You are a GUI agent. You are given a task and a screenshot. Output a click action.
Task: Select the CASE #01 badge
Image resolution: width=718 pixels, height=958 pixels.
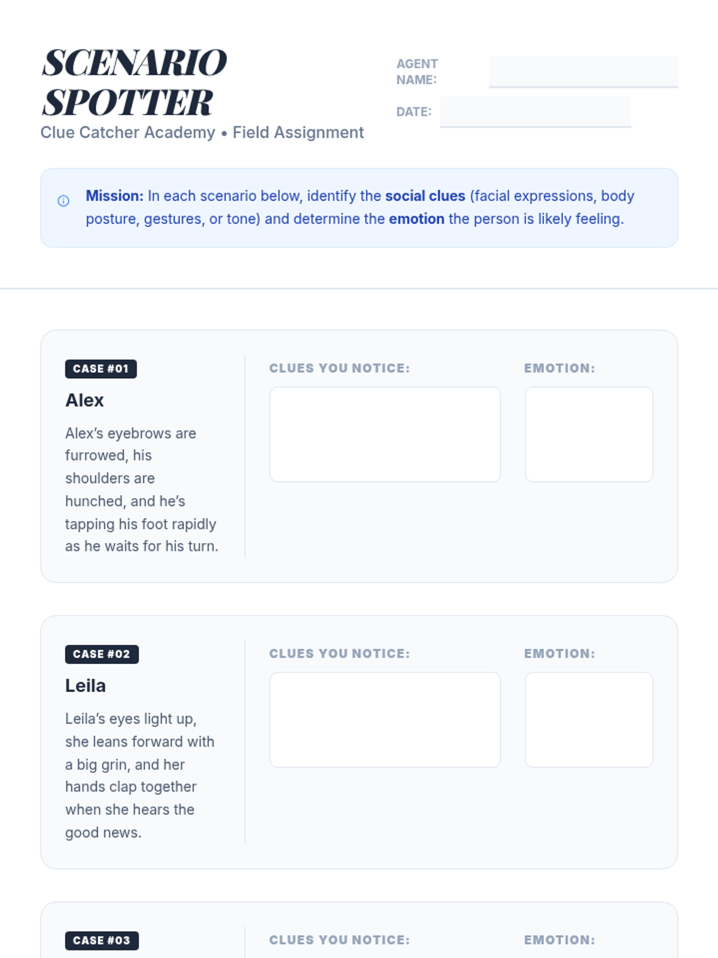pyautogui.click(x=101, y=369)
